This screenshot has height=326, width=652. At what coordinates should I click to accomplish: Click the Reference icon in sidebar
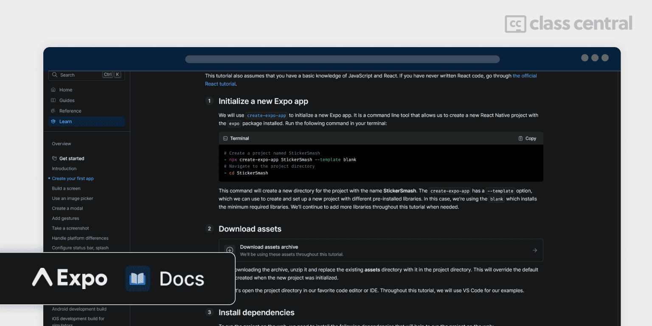coord(53,111)
